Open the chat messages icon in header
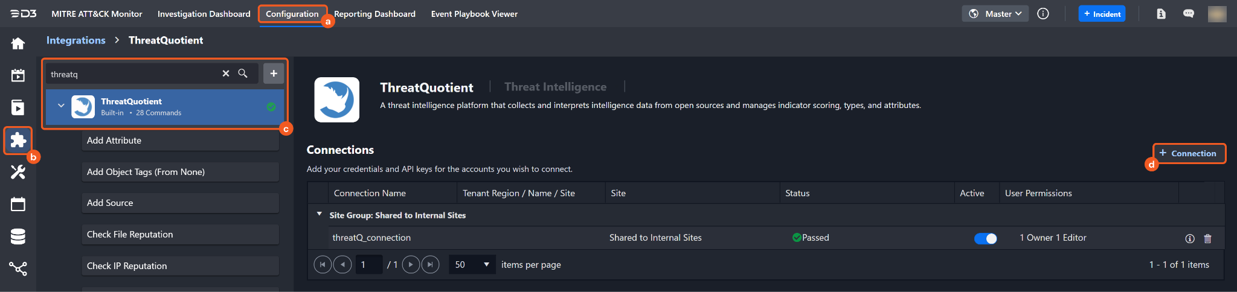 (1188, 14)
